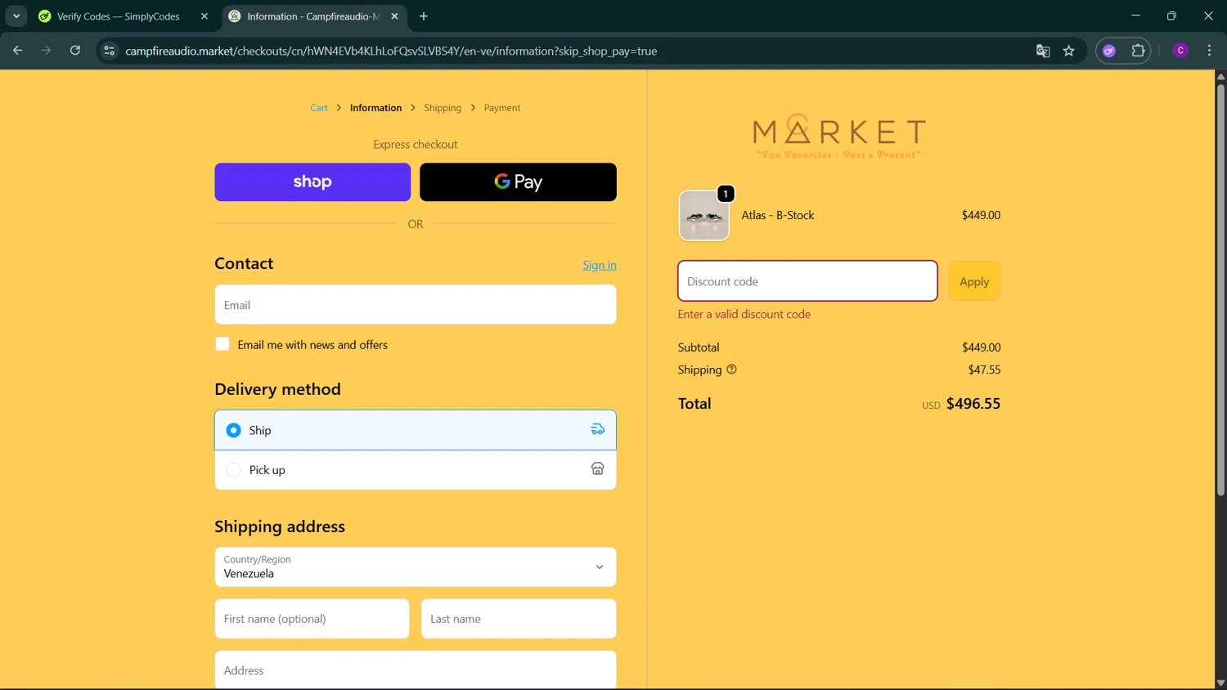This screenshot has width=1227, height=690.
Task: Click the Atlas B-Stock product thumbnail
Action: [703, 216]
